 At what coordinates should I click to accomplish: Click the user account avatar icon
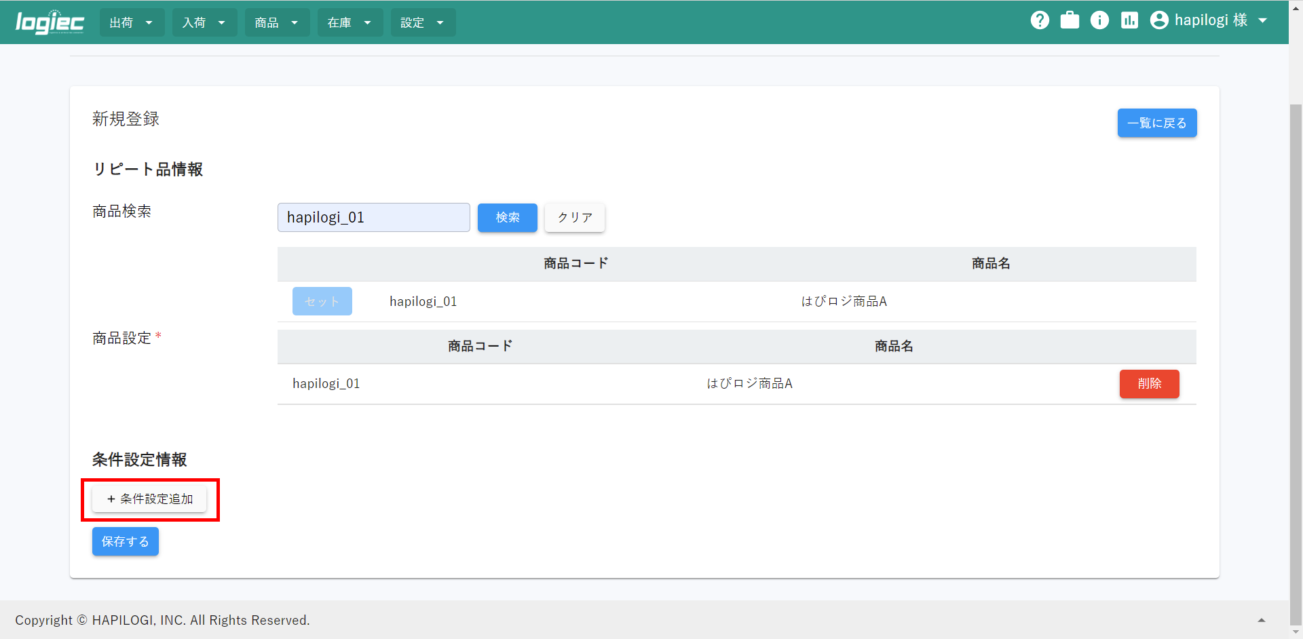pyautogui.click(x=1159, y=20)
